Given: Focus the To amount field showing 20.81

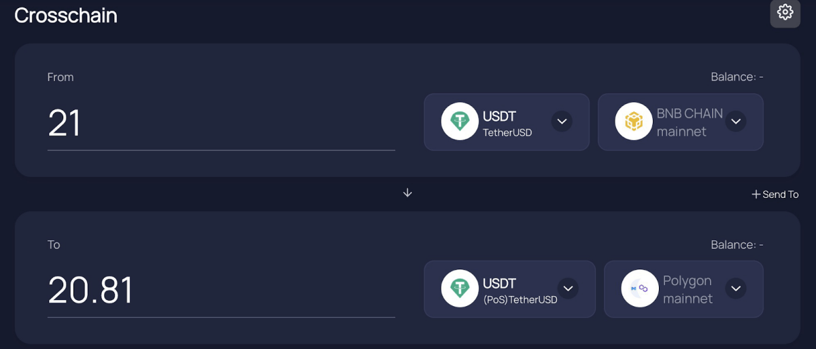Looking at the screenshot, I should (221, 290).
